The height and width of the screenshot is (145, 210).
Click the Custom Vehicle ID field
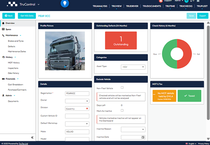(77, 116)
